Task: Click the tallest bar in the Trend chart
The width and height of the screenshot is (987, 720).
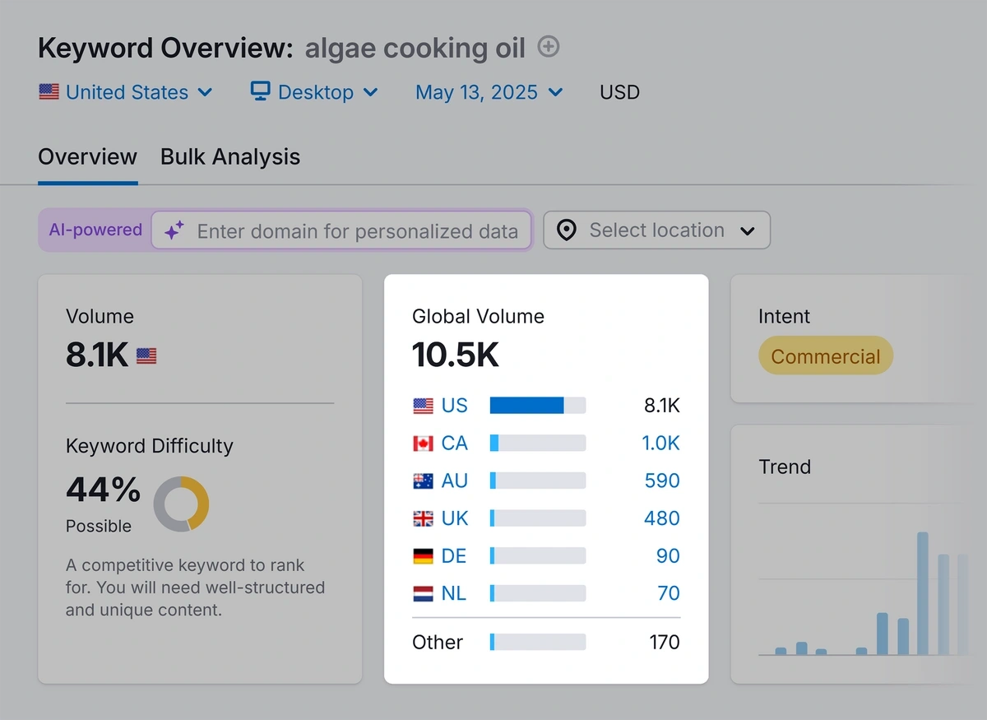Action: (923, 593)
